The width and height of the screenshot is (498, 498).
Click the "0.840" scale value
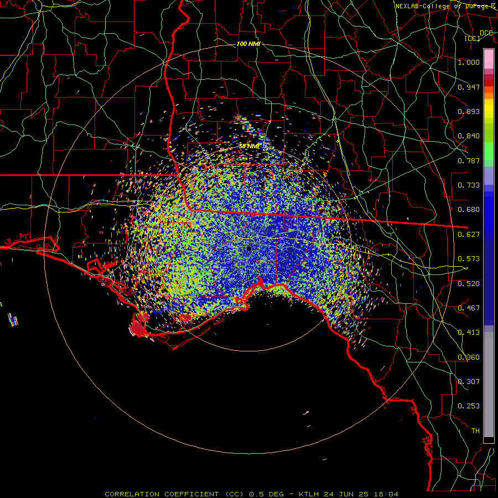click(469, 136)
